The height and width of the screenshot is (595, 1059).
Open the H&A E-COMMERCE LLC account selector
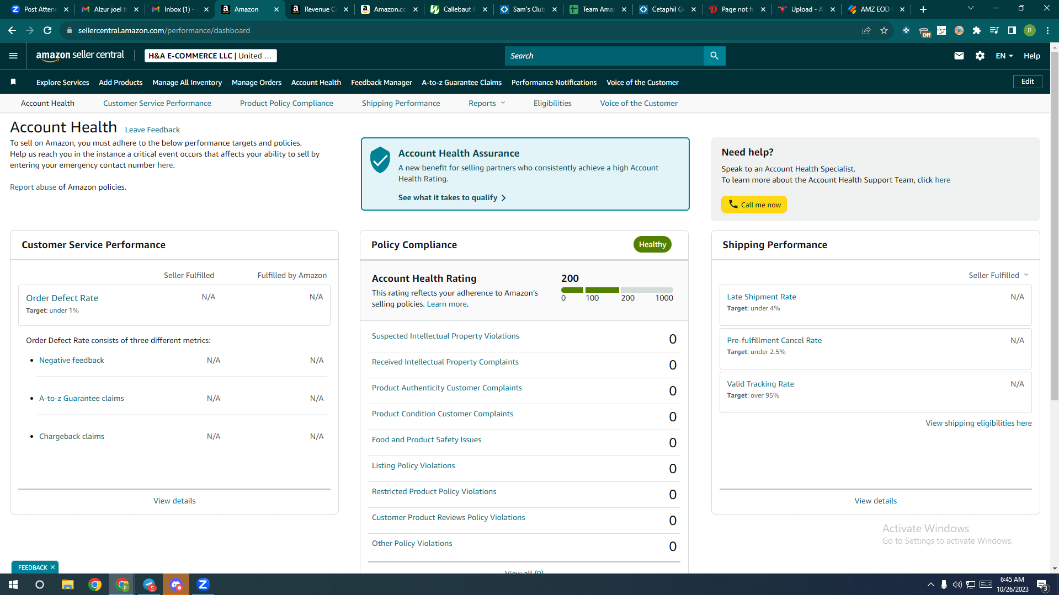pos(210,56)
